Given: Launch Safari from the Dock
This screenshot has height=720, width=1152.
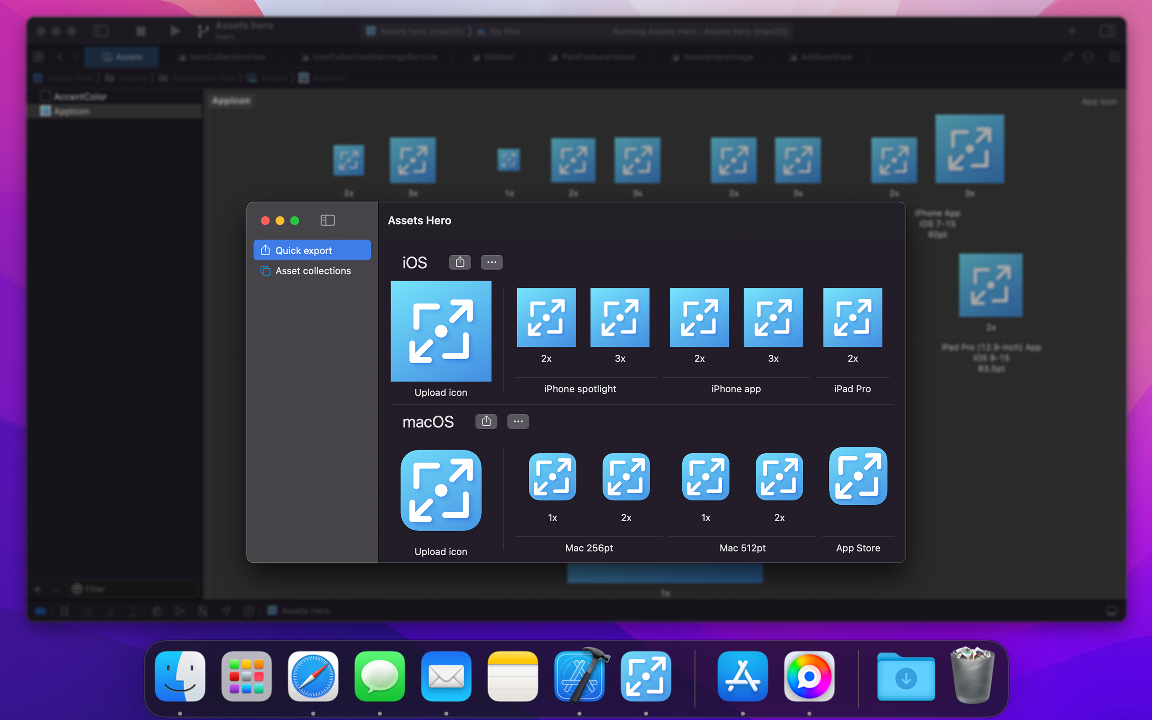Looking at the screenshot, I should 313,677.
